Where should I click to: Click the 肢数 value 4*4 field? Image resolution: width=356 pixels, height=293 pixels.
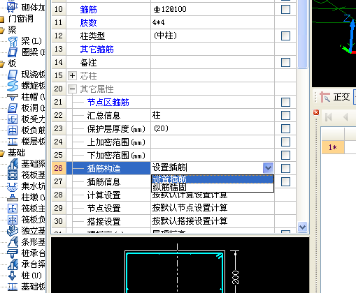[x=213, y=22]
